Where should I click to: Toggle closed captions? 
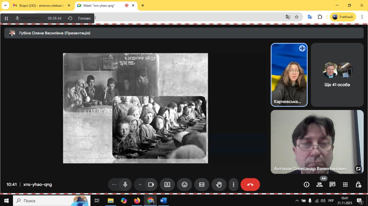202,185
